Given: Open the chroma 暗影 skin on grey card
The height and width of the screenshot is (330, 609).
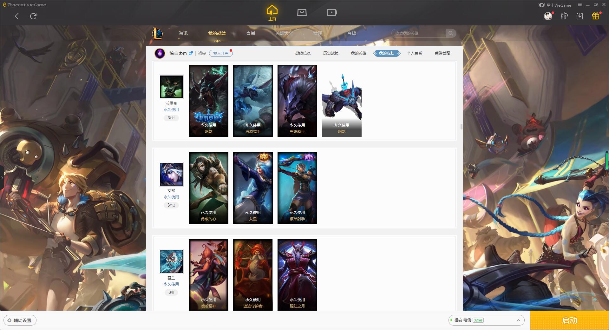Looking at the screenshot, I should [x=342, y=101].
